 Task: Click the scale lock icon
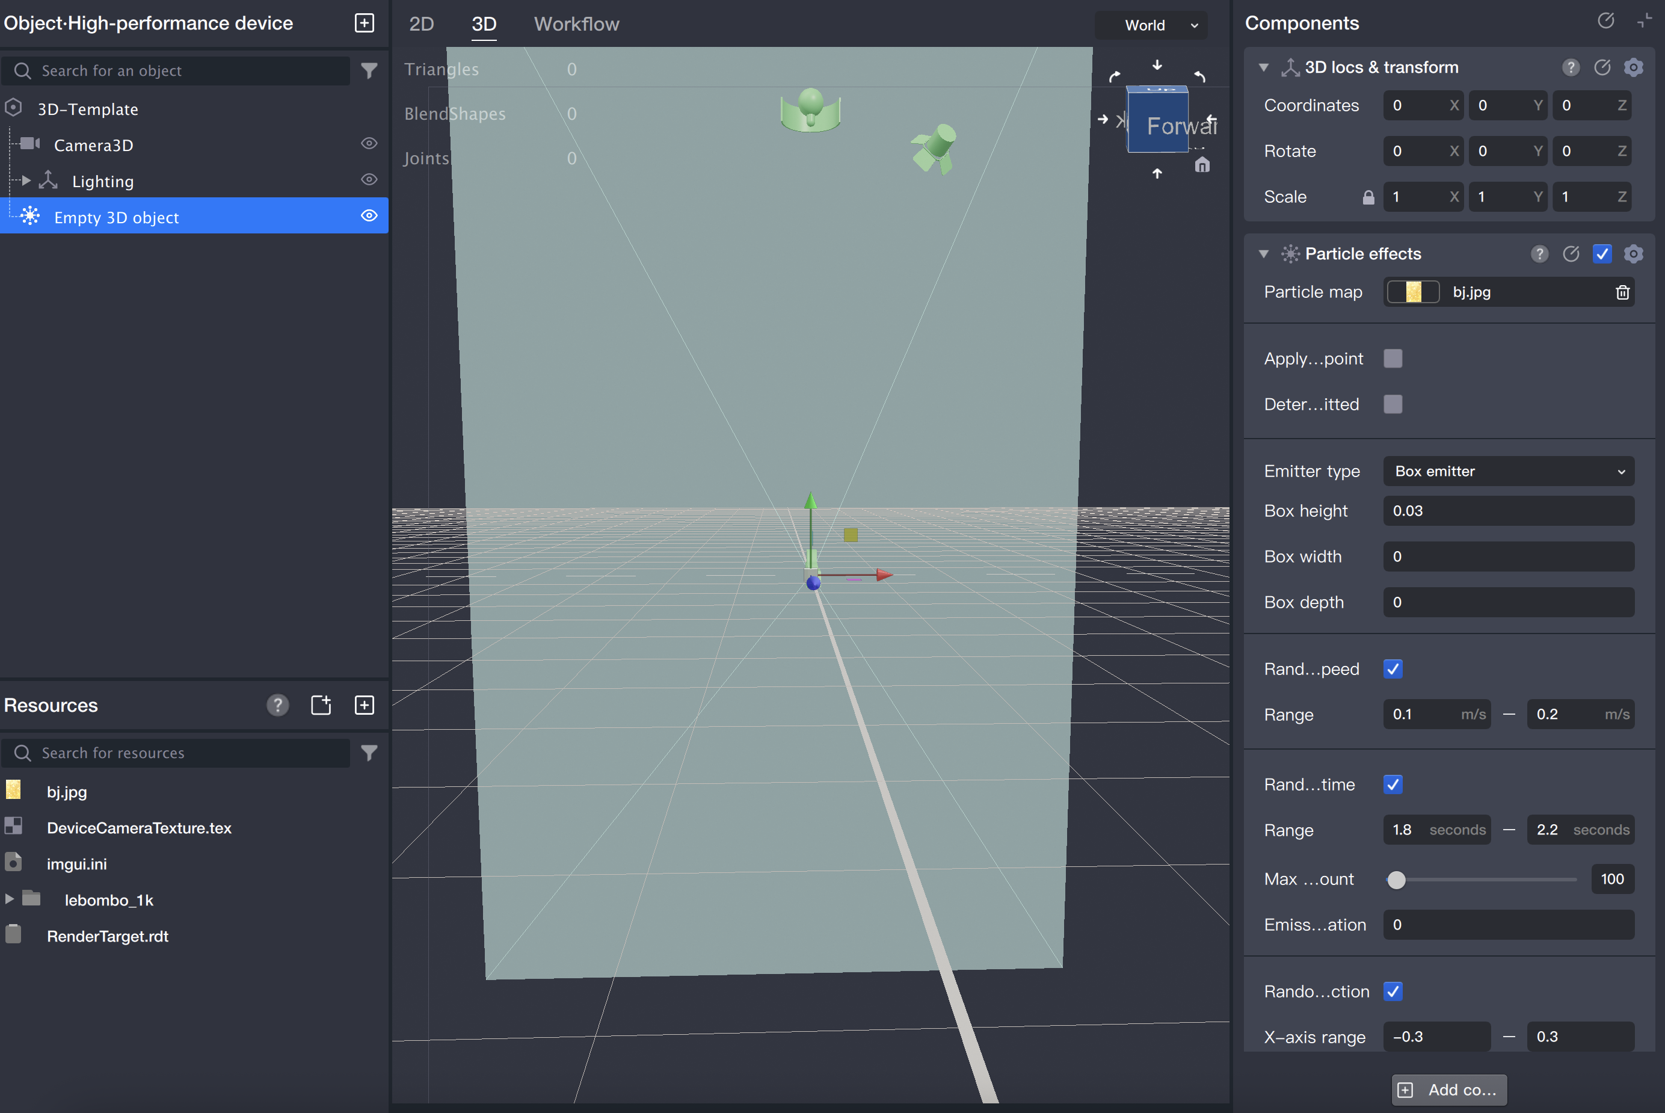pyautogui.click(x=1368, y=197)
